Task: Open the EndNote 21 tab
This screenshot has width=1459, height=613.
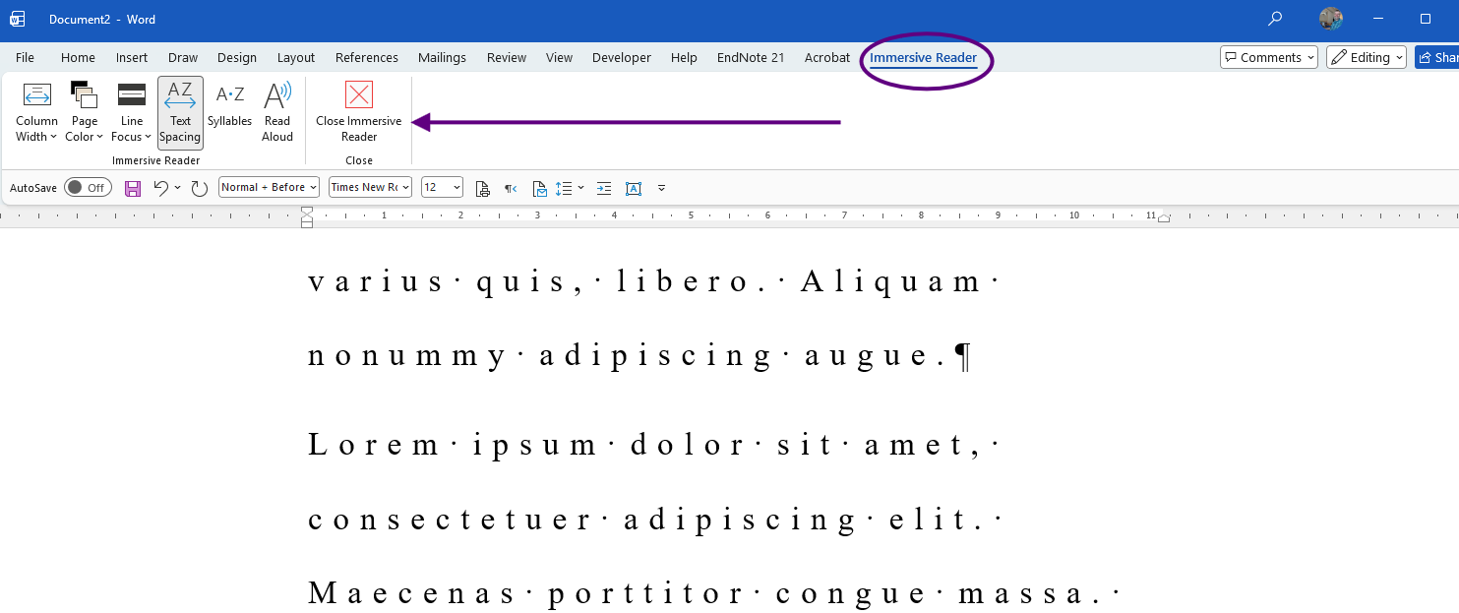Action: point(751,57)
